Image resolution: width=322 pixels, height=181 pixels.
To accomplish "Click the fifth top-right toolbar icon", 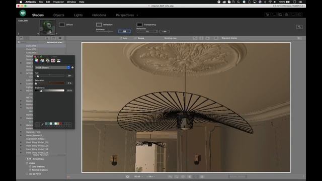I will [293, 15].
